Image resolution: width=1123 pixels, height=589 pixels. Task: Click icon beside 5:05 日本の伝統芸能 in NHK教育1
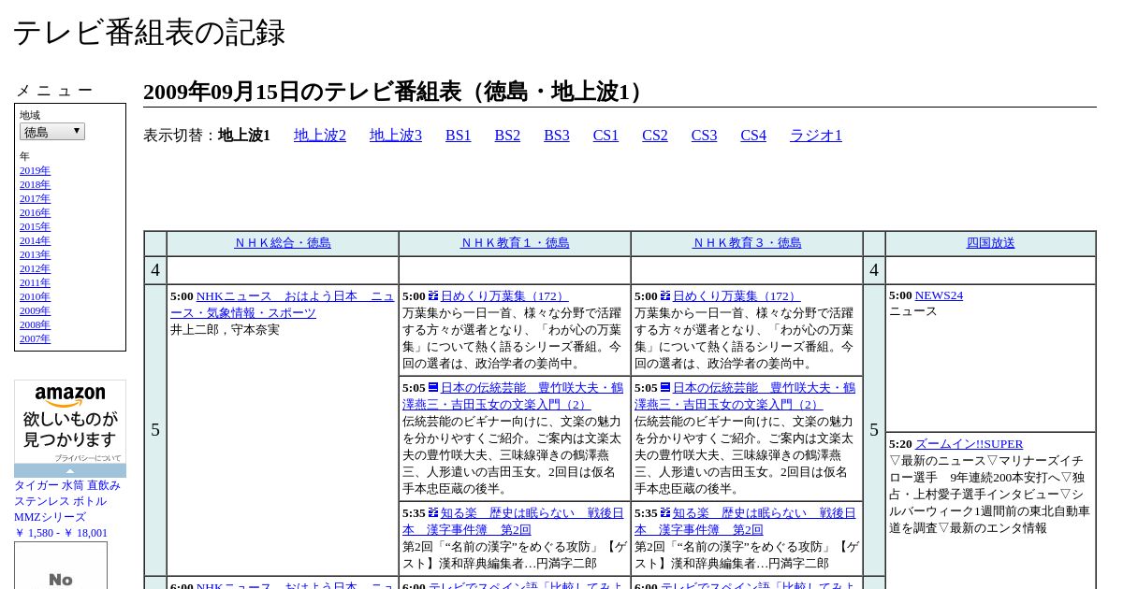coord(433,387)
